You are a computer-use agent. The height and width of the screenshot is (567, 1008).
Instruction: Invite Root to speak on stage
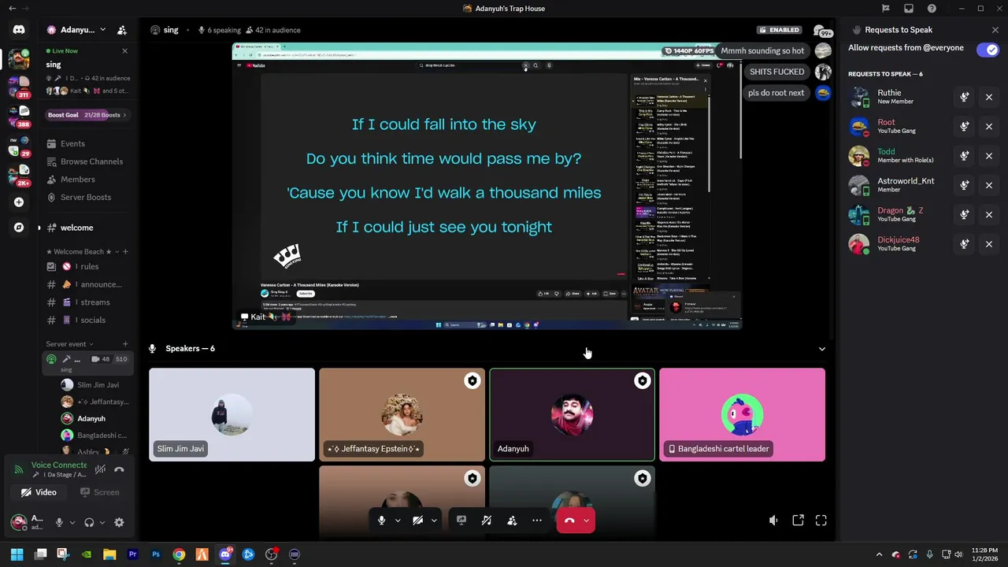tap(964, 126)
